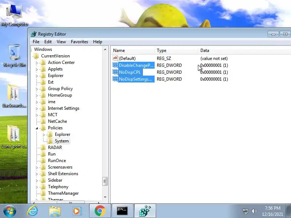
Task: Click REG_DWORD type in the NoDispCPL row
Action: point(169,72)
